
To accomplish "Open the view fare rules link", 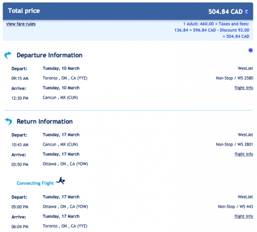I will pos(21,24).
